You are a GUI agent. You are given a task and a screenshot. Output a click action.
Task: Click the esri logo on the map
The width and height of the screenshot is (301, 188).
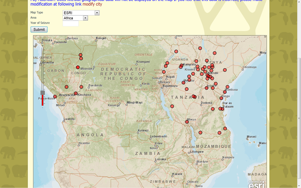(256, 184)
